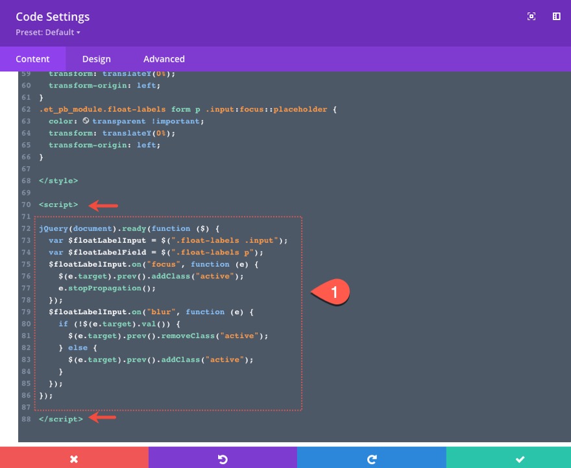Click the expand modal fullscreen icon

[x=531, y=16]
